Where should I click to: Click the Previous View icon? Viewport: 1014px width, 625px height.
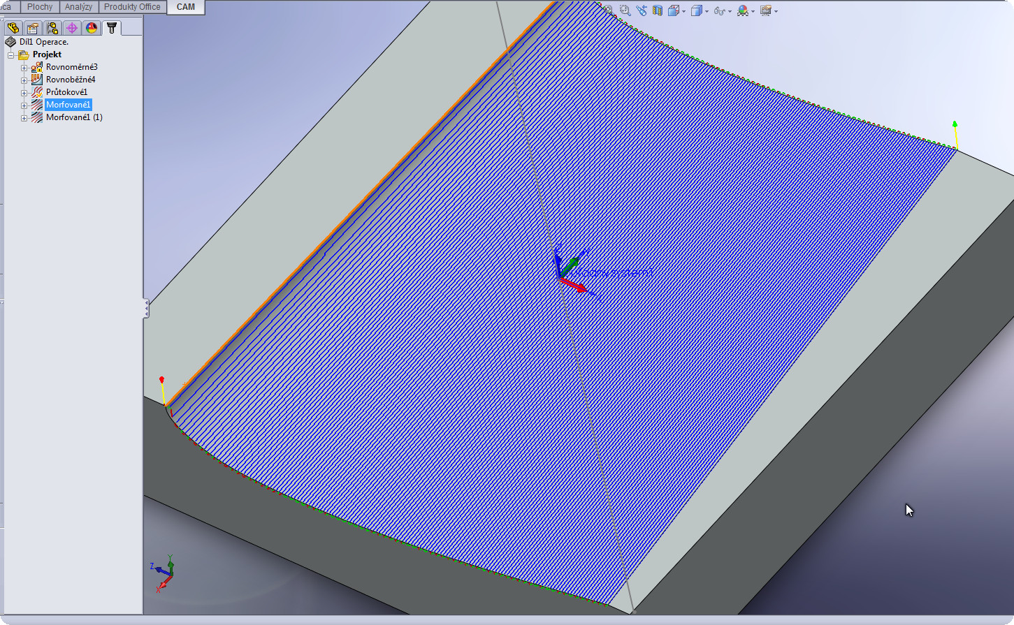coord(641,10)
